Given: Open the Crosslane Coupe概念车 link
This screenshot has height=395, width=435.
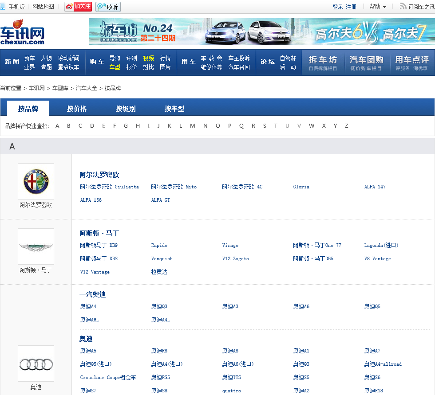Looking at the screenshot, I should point(108,377).
